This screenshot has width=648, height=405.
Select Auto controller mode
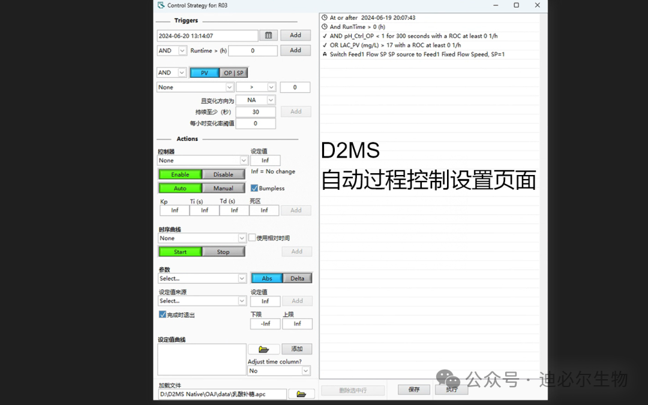pyautogui.click(x=180, y=188)
